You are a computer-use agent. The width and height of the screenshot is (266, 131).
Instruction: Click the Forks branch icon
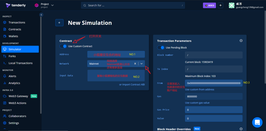click(5, 56)
